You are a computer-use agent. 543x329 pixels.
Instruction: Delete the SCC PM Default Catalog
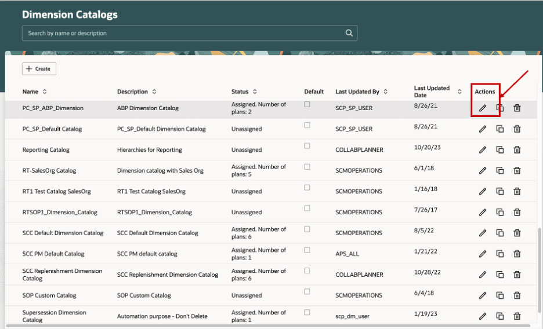click(x=517, y=254)
